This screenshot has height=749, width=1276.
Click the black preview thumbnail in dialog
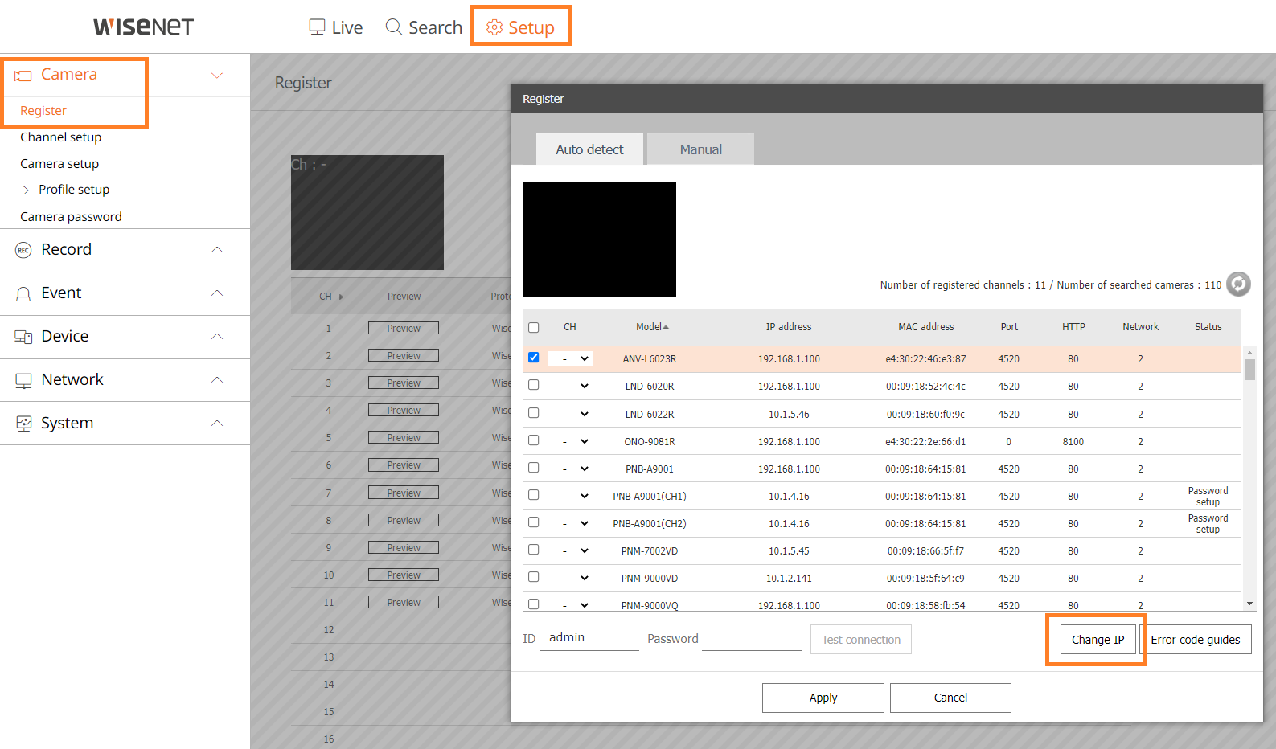599,239
